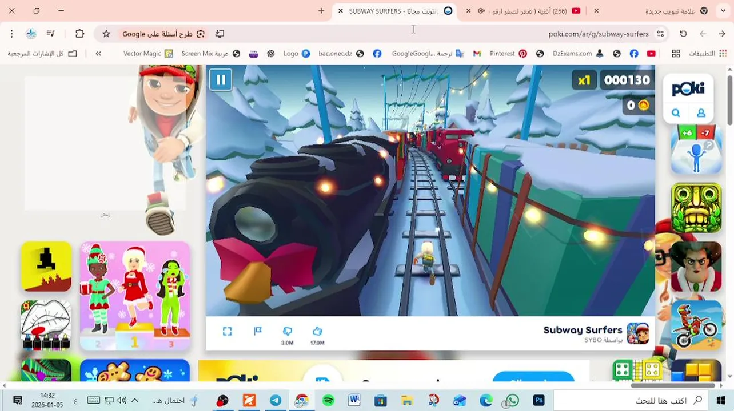Open the Christmas dress-up podium game thumbnail

135,296
